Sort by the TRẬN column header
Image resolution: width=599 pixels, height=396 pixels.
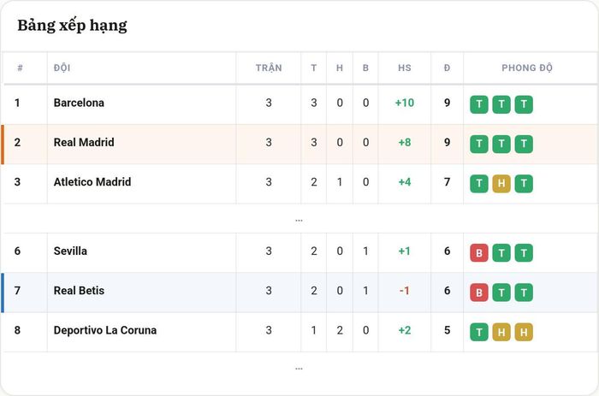pyautogui.click(x=269, y=68)
